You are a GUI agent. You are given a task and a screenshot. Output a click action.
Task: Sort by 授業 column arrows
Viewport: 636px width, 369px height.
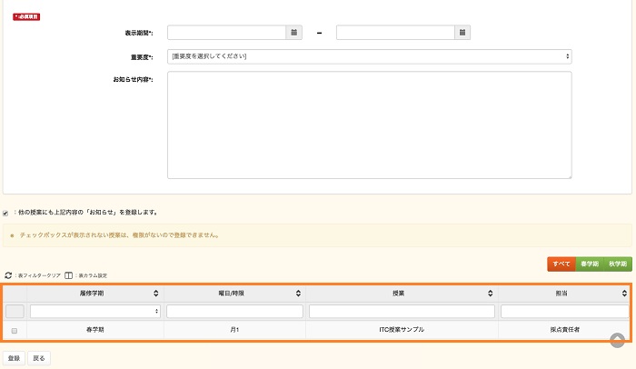click(491, 294)
